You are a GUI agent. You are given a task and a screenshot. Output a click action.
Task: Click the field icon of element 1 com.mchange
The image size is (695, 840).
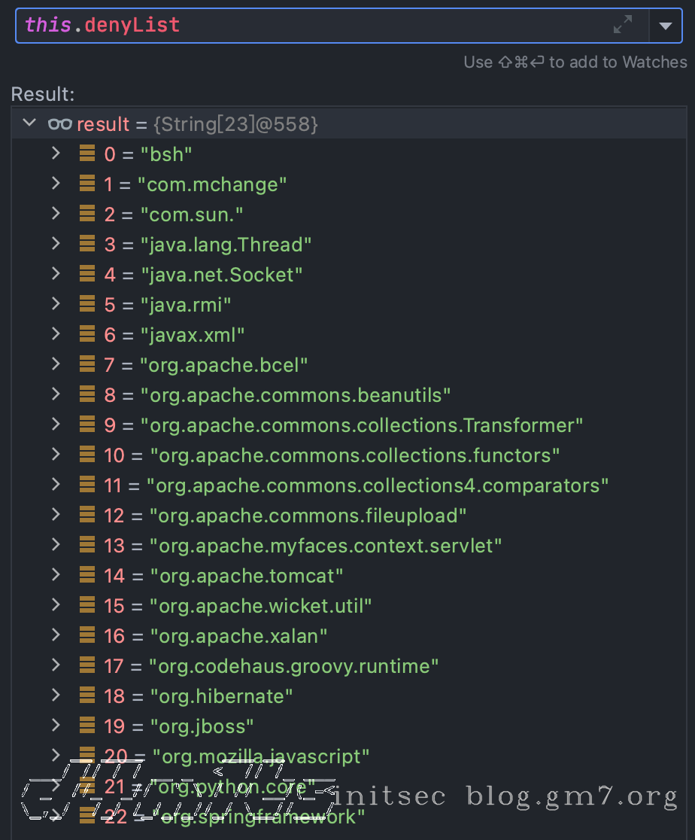(x=87, y=184)
